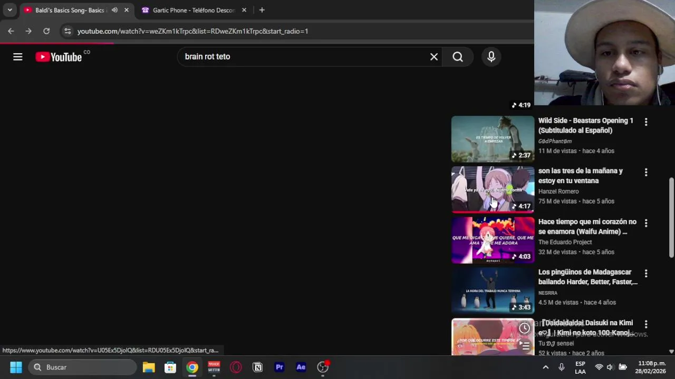Focus the browser address bar URL
Viewport: 675px width, 379px height.
(192, 31)
